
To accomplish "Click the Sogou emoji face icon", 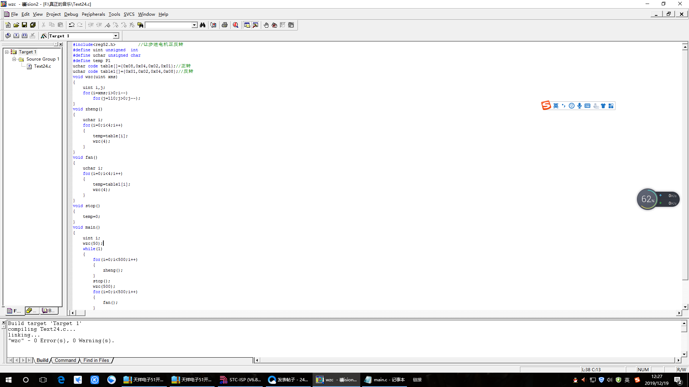I will tap(572, 106).
